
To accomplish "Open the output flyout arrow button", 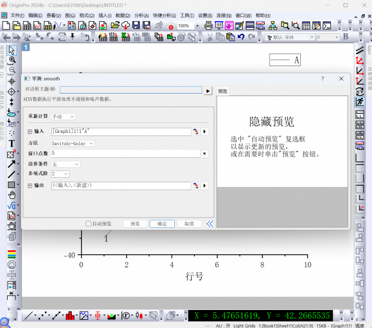I will pos(204,185).
